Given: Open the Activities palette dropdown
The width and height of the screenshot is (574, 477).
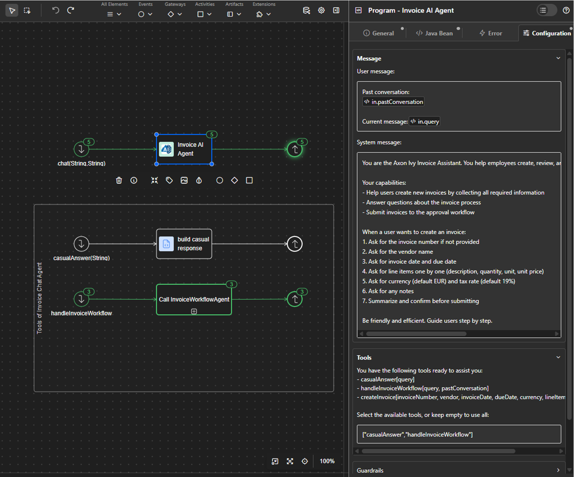Looking at the screenshot, I should 204,14.
